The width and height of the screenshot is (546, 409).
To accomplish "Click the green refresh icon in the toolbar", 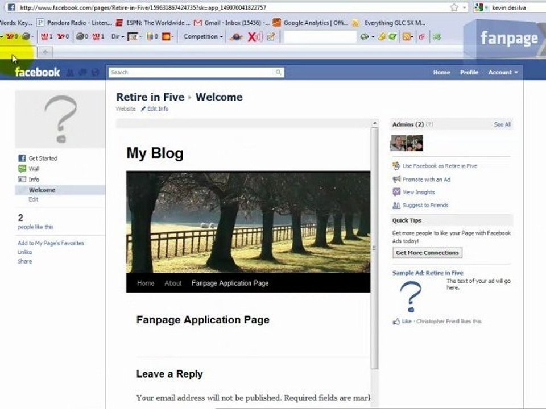I will [x=392, y=36].
